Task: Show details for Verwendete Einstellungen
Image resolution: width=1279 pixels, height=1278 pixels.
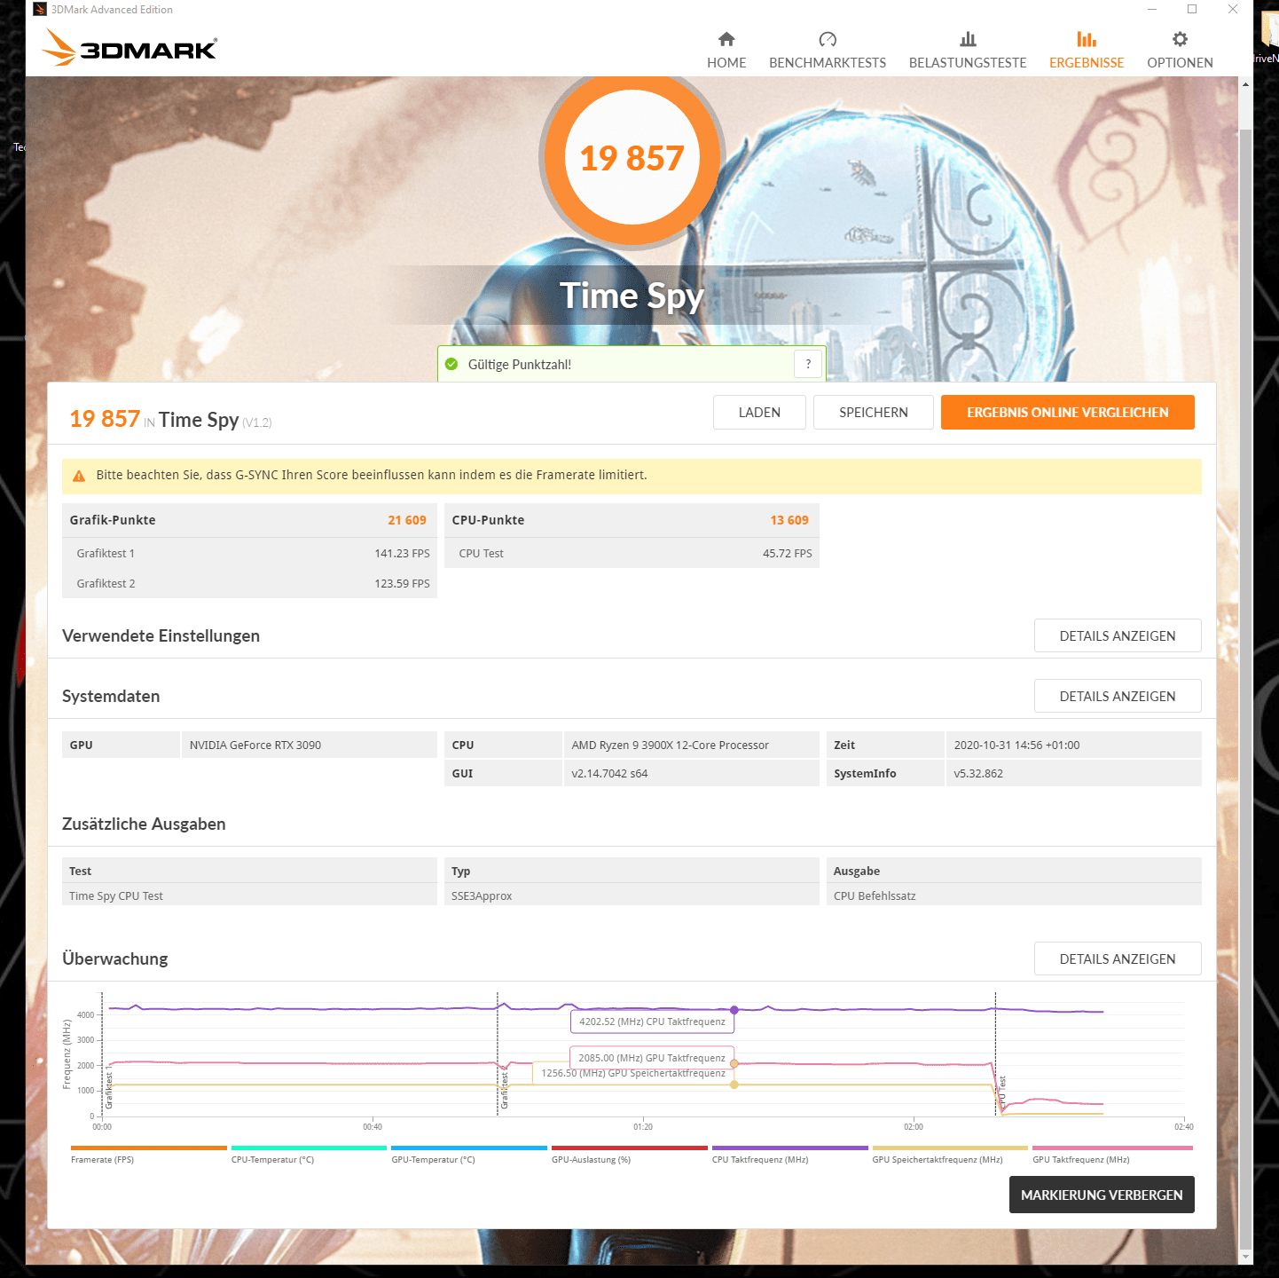Action: pyautogui.click(x=1118, y=635)
